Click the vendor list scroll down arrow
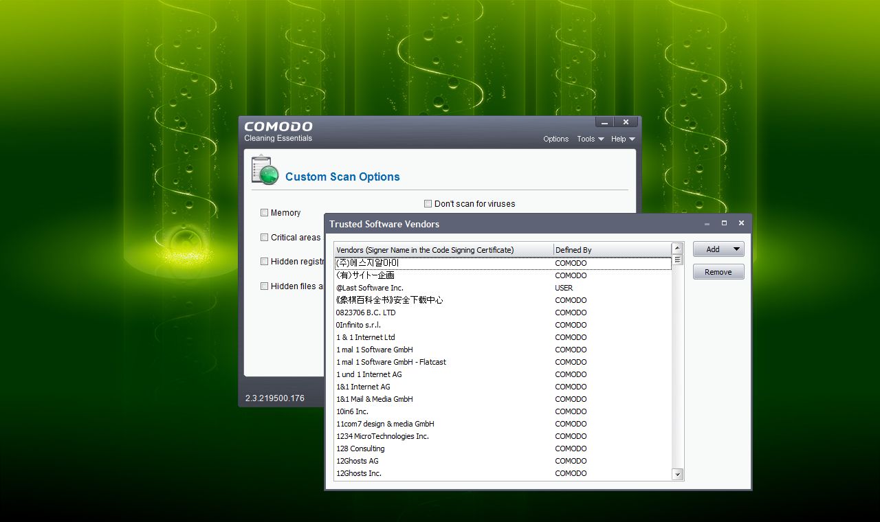 [677, 475]
